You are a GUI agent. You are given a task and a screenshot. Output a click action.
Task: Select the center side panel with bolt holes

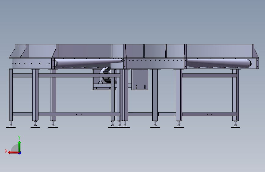coord(155,63)
